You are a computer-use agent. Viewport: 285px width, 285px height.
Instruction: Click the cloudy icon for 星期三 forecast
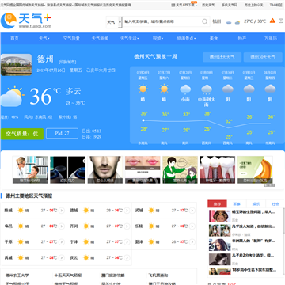pyautogui.click(x=249, y=89)
